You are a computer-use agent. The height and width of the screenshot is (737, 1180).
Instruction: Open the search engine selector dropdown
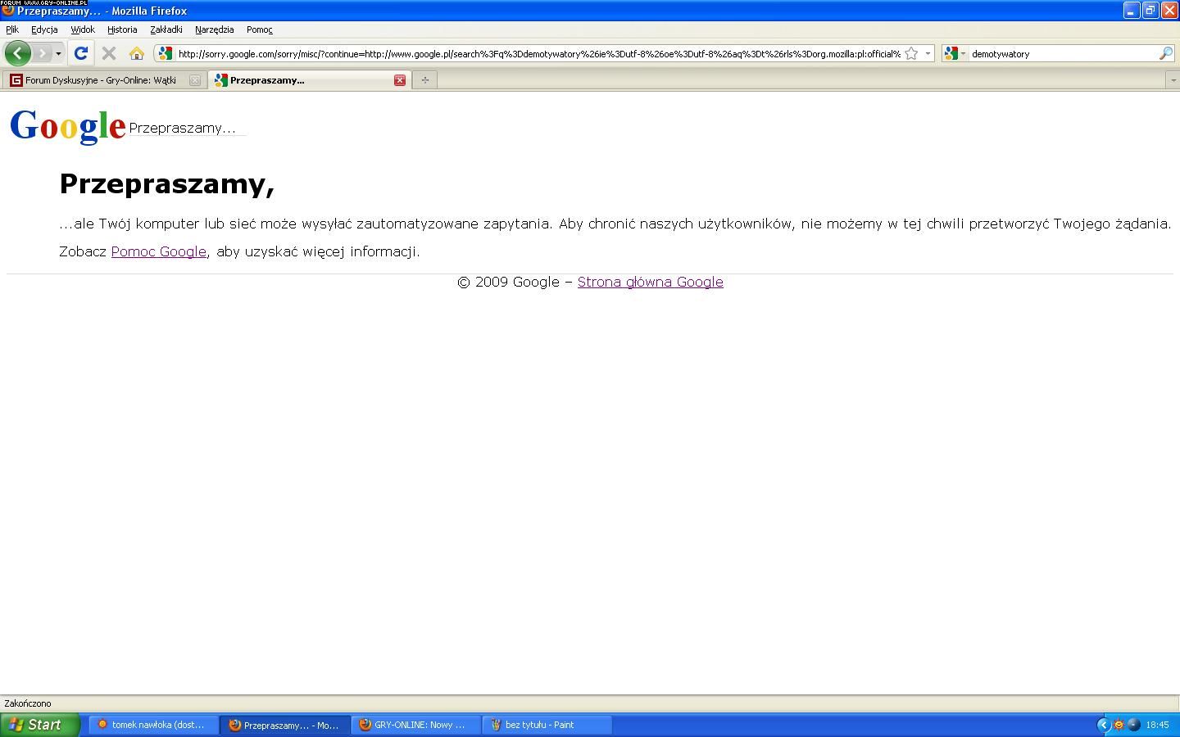(x=955, y=53)
